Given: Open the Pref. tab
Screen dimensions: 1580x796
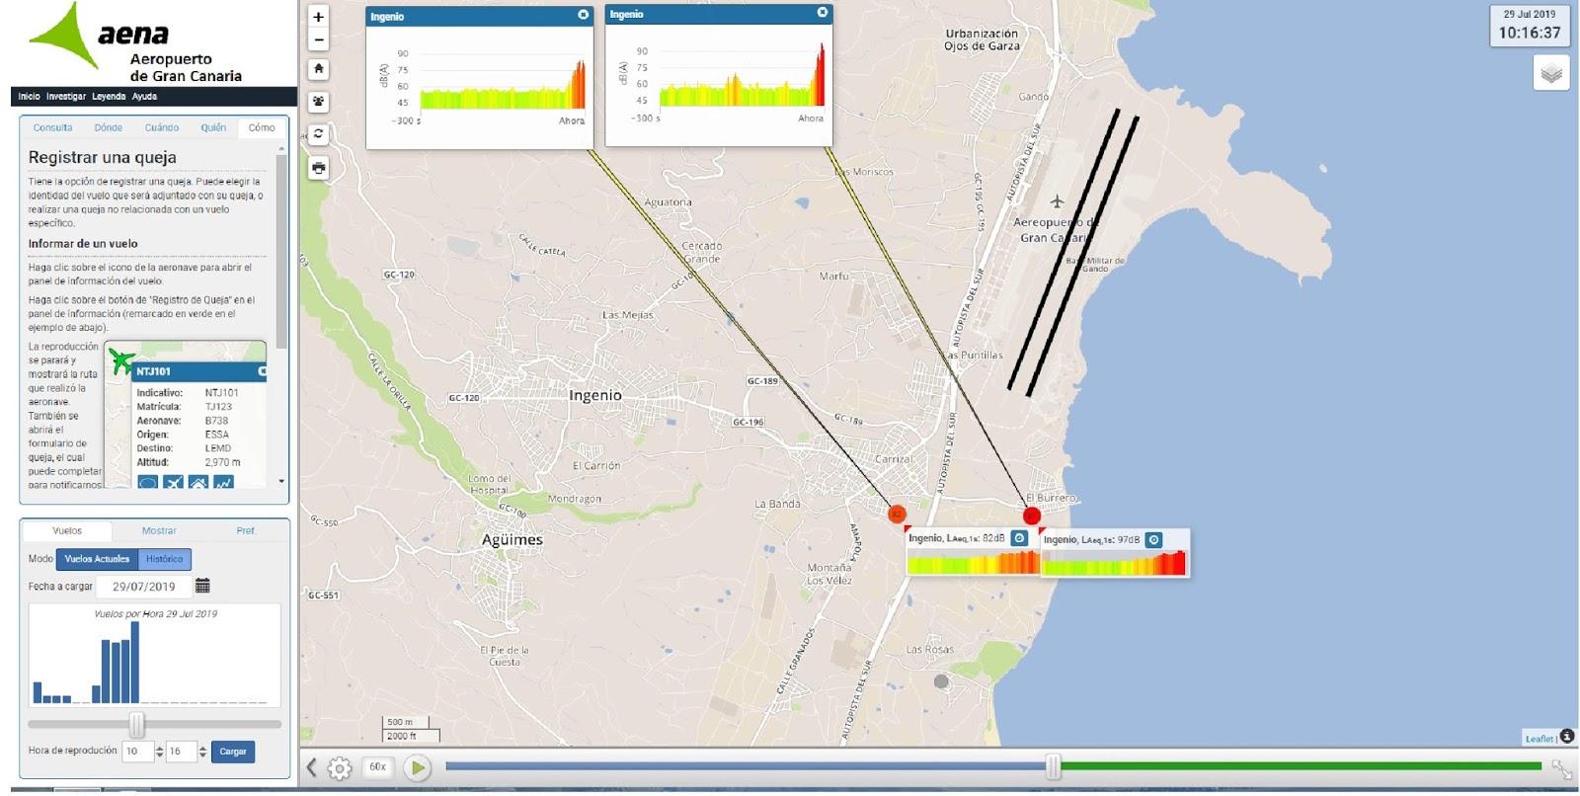Looking at the screenshot, I should tap(246, 530).
